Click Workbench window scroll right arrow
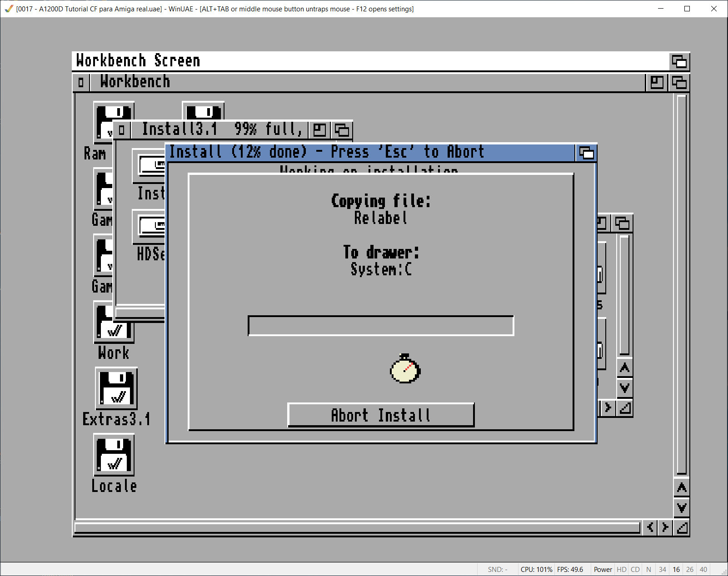Viewport: 728px width, 576px height. point(665,527)
